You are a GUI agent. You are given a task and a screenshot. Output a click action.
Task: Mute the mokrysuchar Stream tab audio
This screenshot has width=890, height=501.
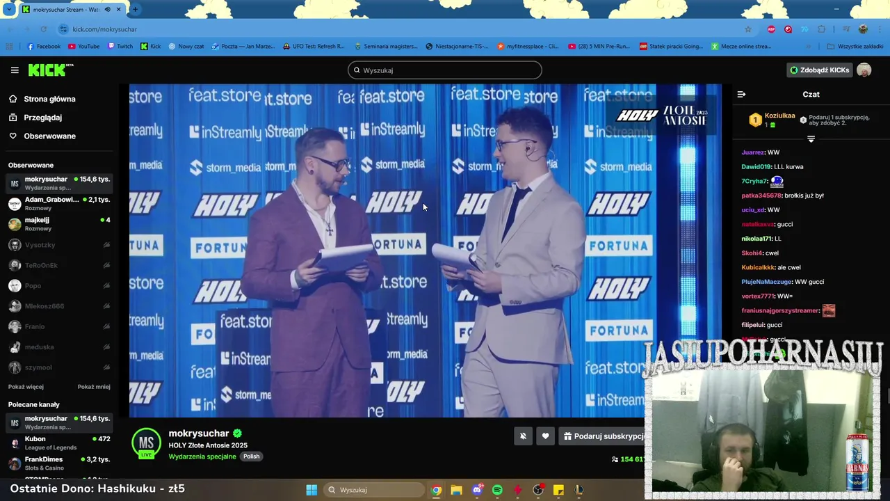[108, 10]
